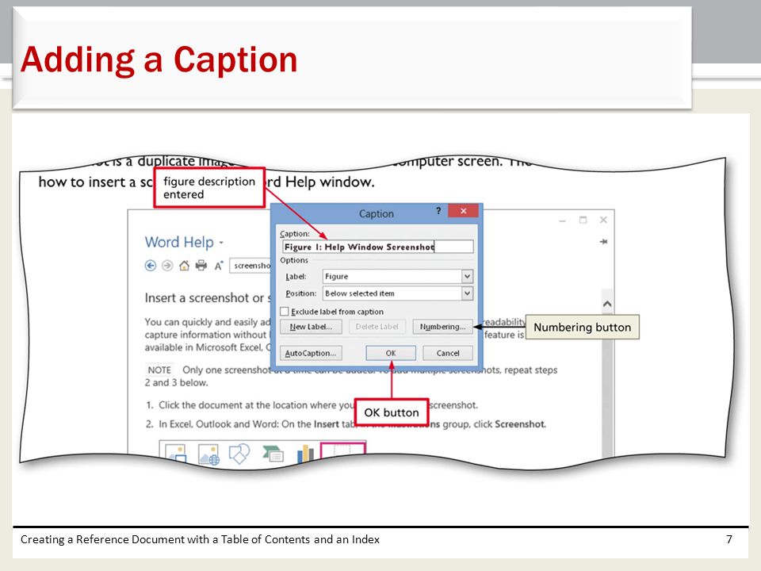The width and height of the screenshot is (761, 571).
Task: Click the Delete Label button
Action: pos(377,327)
